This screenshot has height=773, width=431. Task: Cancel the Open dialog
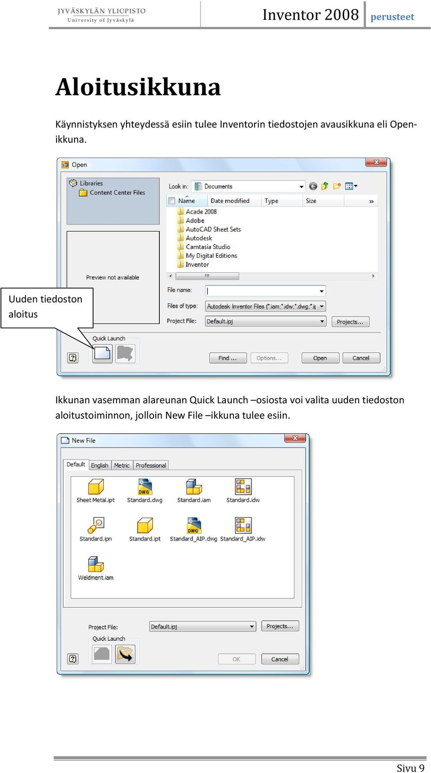click(x=361, y=358)
